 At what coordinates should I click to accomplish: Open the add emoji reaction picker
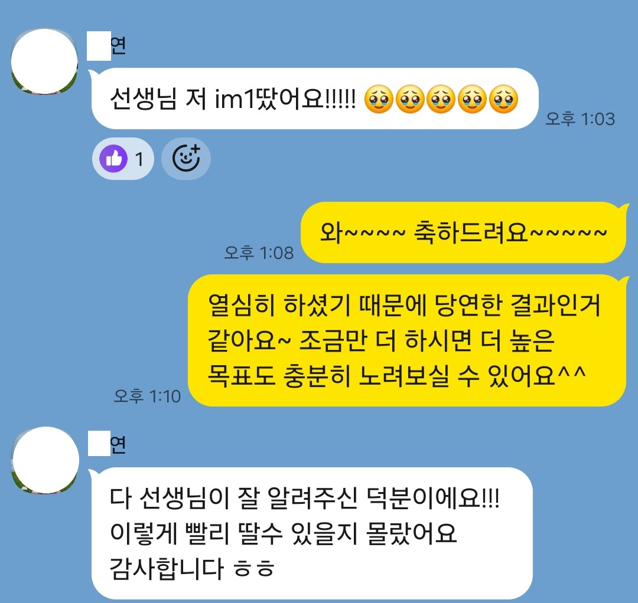coord(186,159)
